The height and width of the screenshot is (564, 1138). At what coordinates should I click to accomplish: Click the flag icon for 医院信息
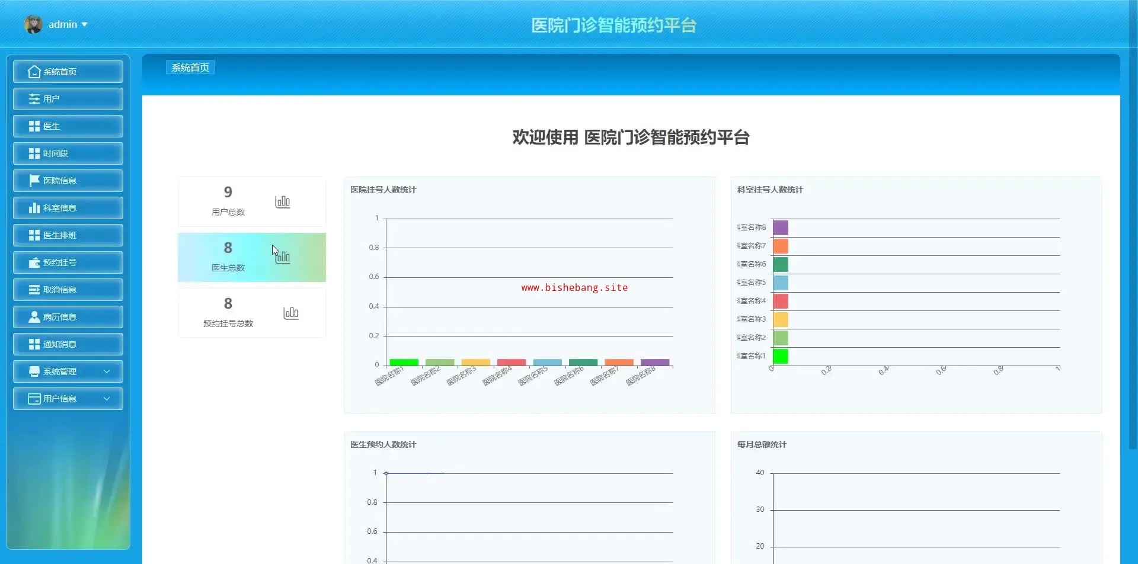[x=34, y=180]
